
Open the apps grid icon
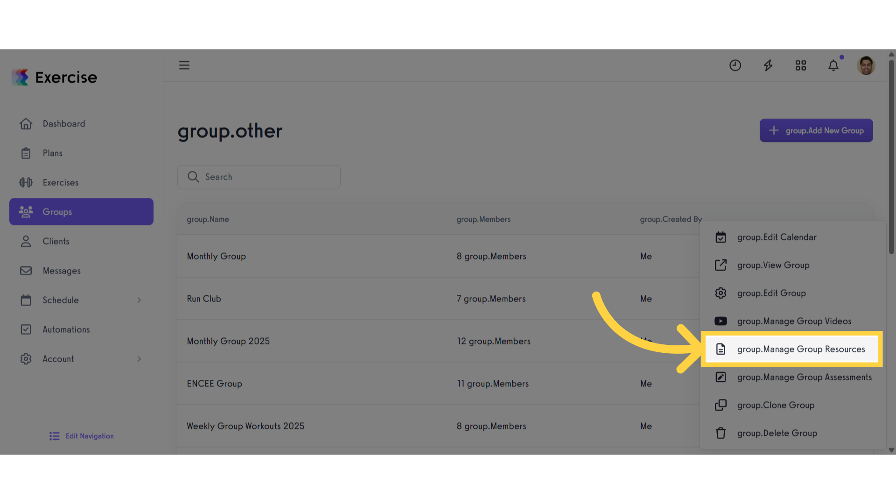[x=801, y=65]
